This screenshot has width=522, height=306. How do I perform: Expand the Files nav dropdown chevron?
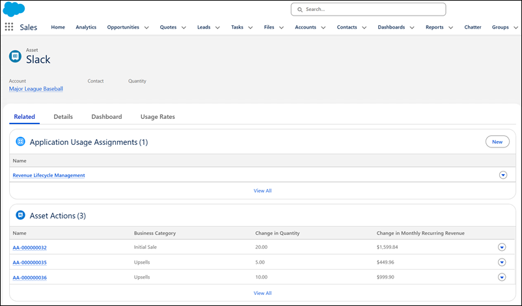pos(281,27)
